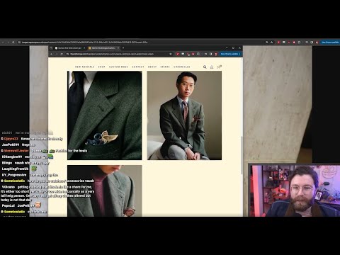340x255 pixels.
Task: Bookmark the page with the inner window's star icon
Action: pyautogui.click(x=171, y=54)
